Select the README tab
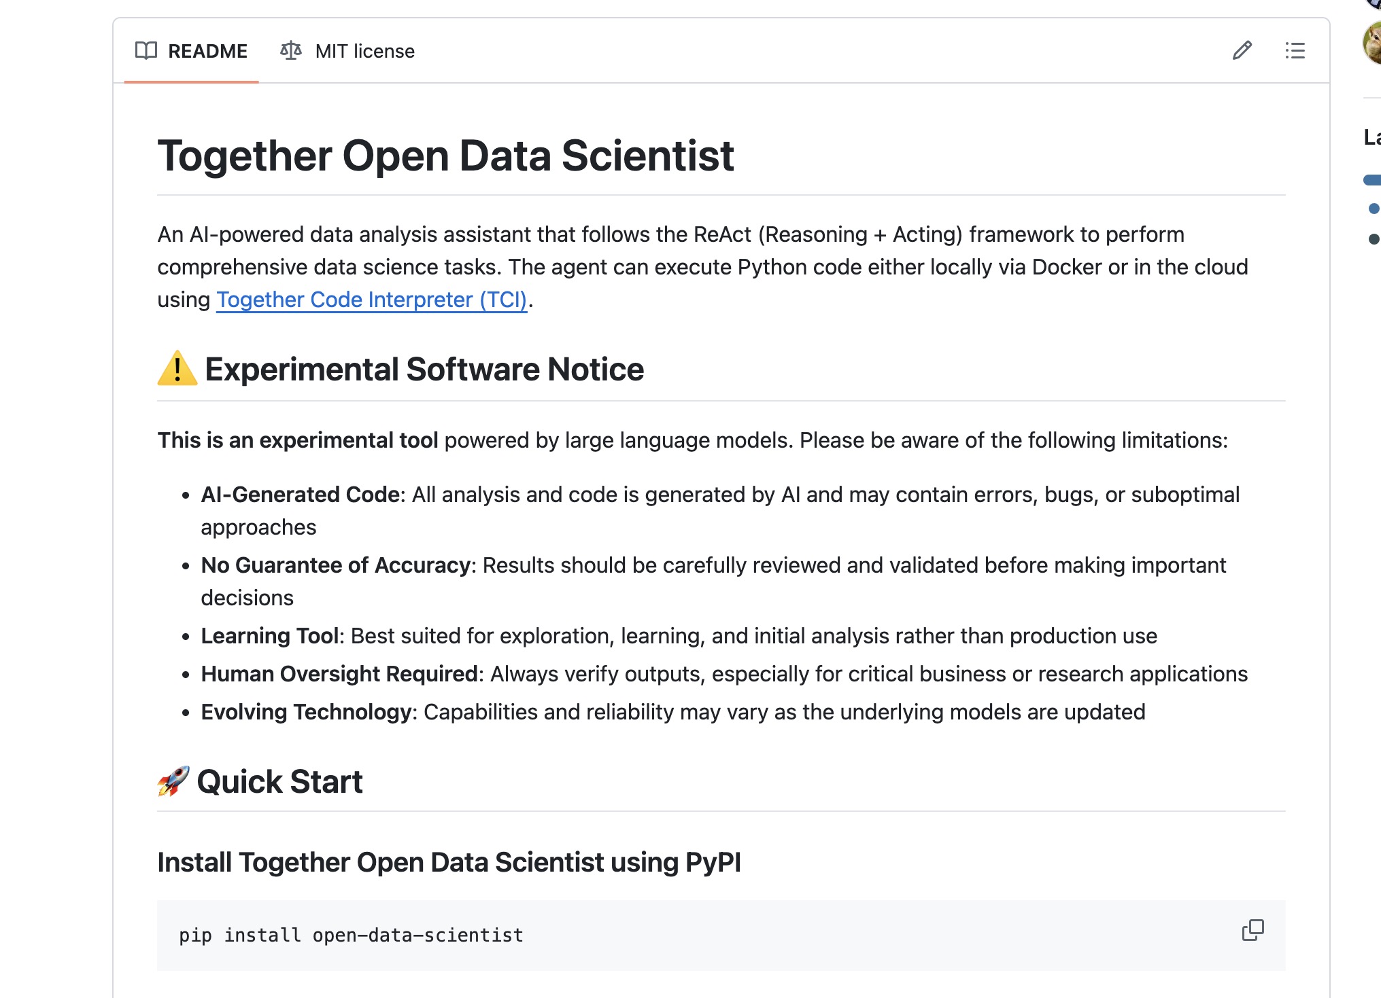 (207, 50)
